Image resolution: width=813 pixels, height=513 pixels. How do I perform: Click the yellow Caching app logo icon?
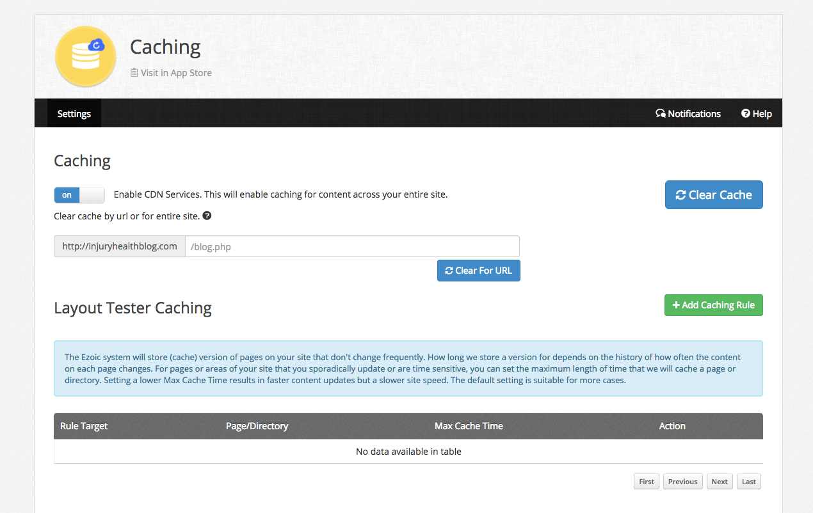86,56
